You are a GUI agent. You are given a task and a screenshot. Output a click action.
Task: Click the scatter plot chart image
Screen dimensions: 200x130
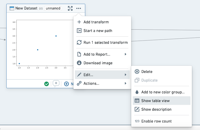tap(43, 44)
